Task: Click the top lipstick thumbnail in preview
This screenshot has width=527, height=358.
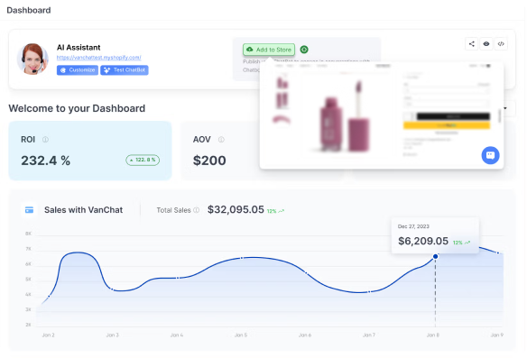Action: coord(282,83)
